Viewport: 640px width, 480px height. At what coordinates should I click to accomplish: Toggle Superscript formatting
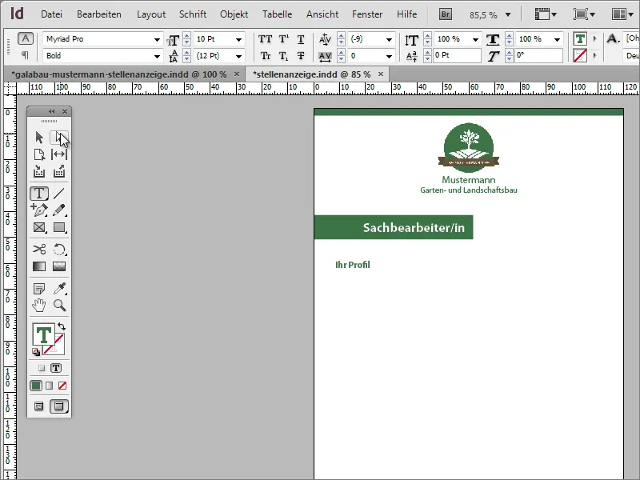click(284, 39)
